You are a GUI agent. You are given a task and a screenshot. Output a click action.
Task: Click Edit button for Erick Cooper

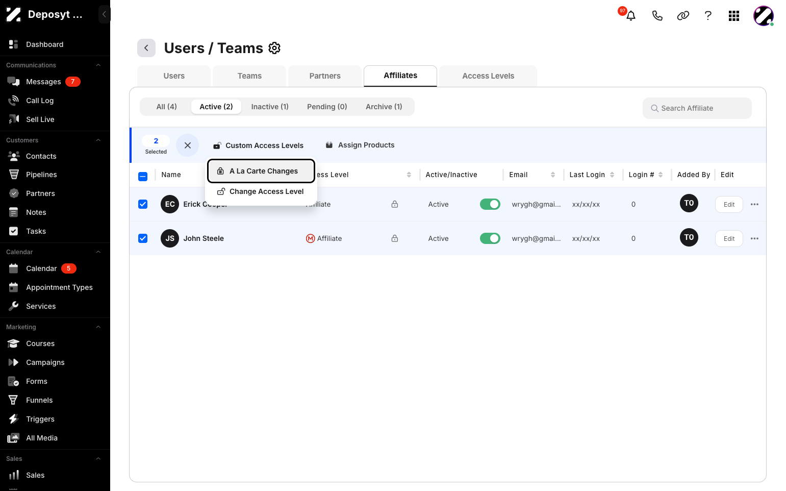(729, 204)
